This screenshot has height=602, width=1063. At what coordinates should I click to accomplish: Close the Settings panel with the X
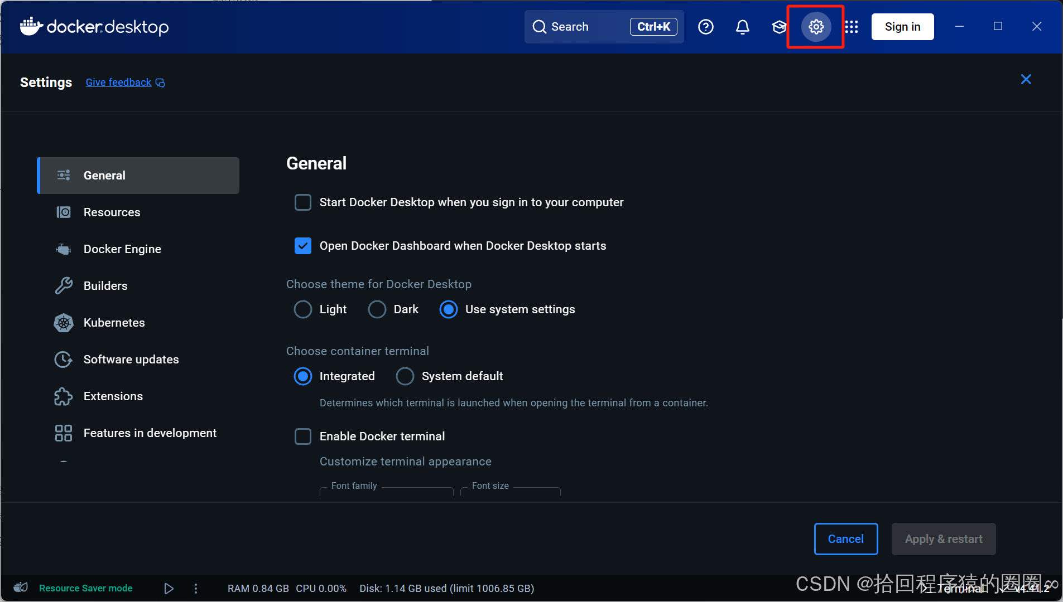tap(1026, 79)
